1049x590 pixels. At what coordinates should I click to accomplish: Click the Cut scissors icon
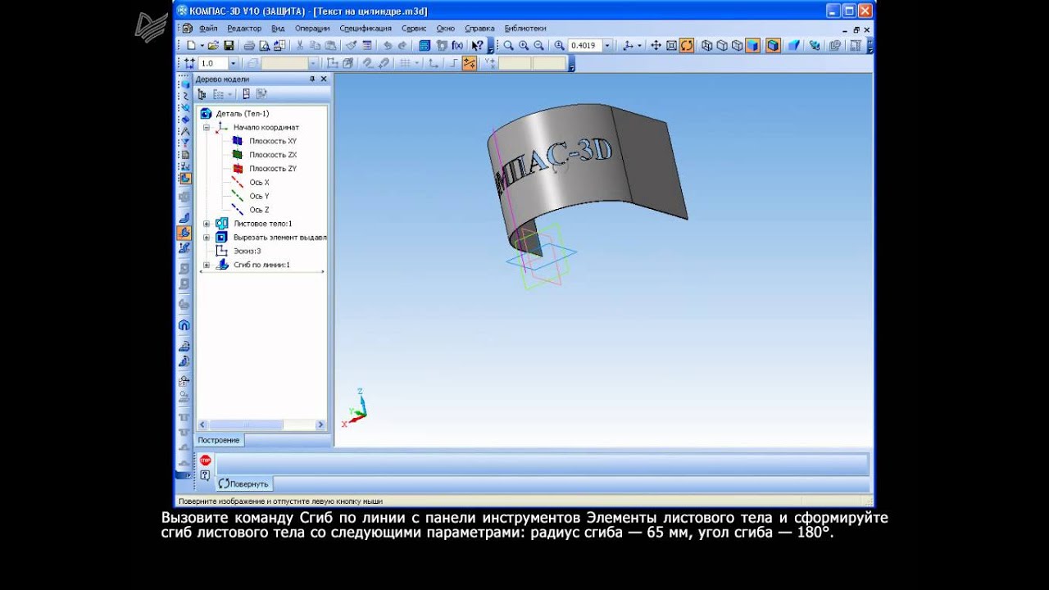(300, 46)
